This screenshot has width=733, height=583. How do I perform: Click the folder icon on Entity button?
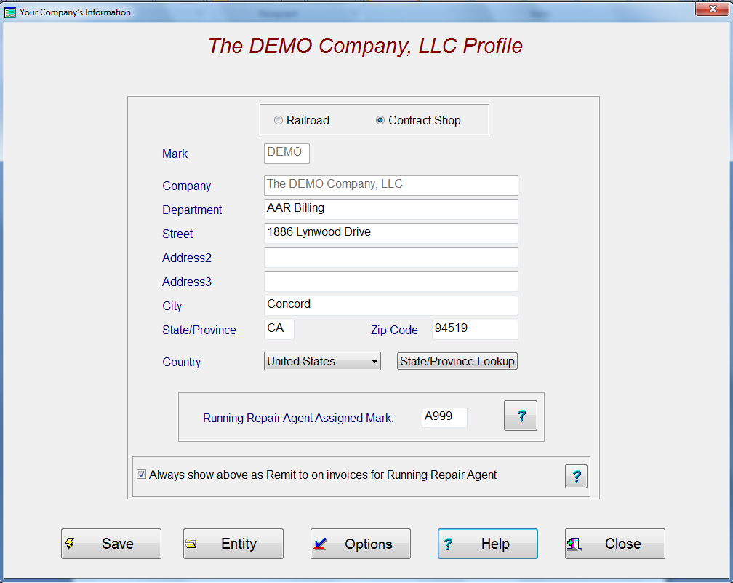click(191, 544)
